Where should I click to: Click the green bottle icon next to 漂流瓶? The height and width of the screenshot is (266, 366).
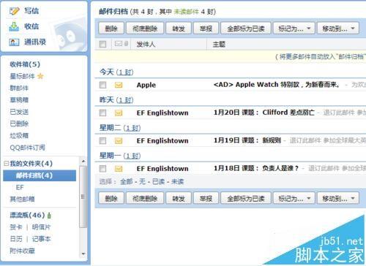tap(50, 216)
